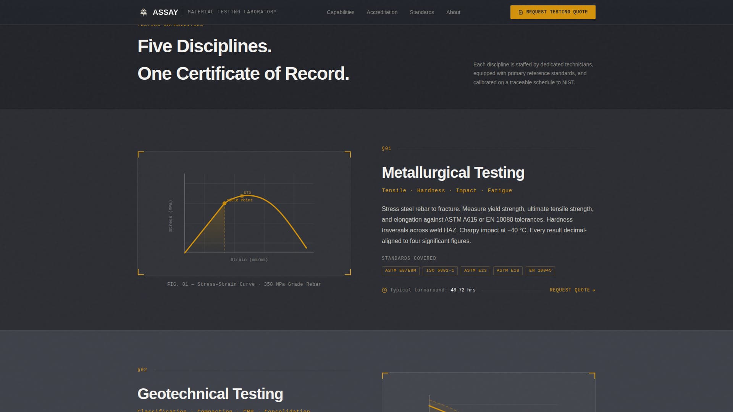The image size is (733, 412).
Task: Click the ASSAY drafting compass logo icon
Action: tap(144, 11)
